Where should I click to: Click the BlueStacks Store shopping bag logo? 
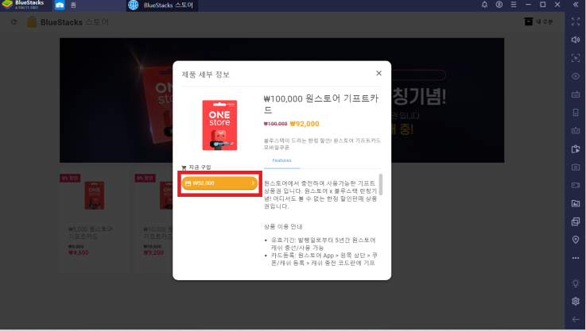coord(32,22)
